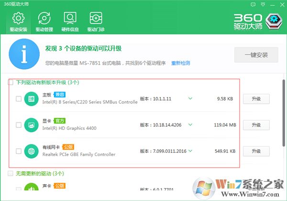Viewport: 287px width, 201px height.
Task: Click the 重新检测 link
Action: [180, 63]
